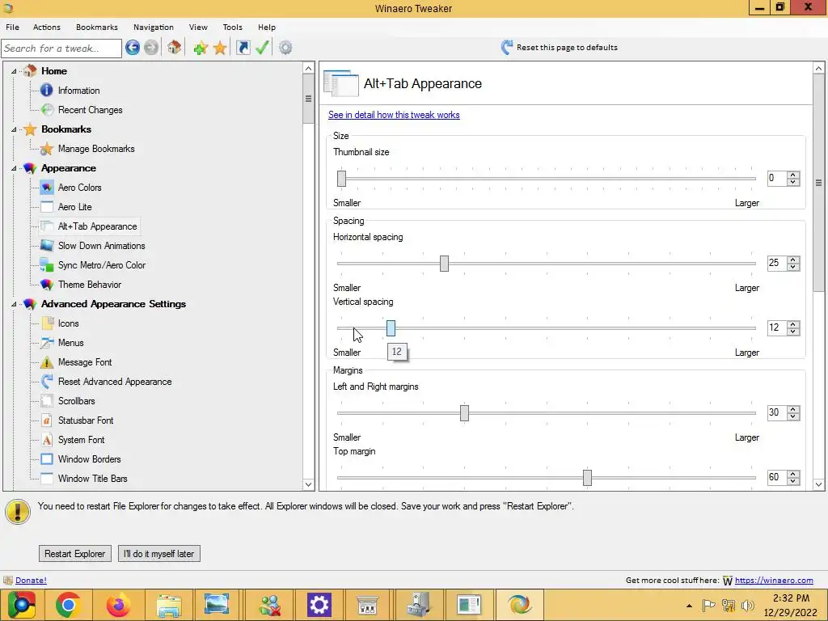Click the Reset this page to defaults icon
The image size is (828, 621).
click(506, 48)
